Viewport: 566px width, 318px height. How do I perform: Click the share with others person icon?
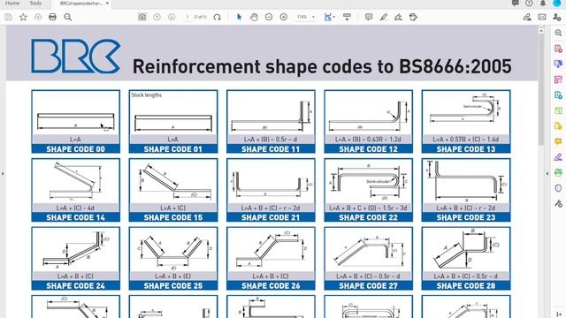coord(556,17)
